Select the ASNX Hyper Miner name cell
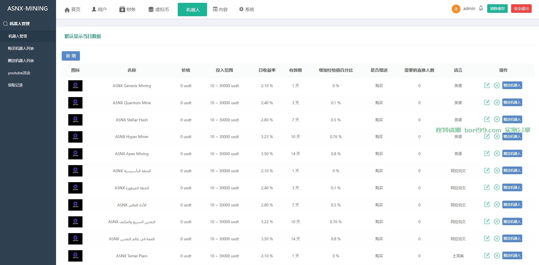The height and width of the screenshot is (265, 539). tap(132, 137)
